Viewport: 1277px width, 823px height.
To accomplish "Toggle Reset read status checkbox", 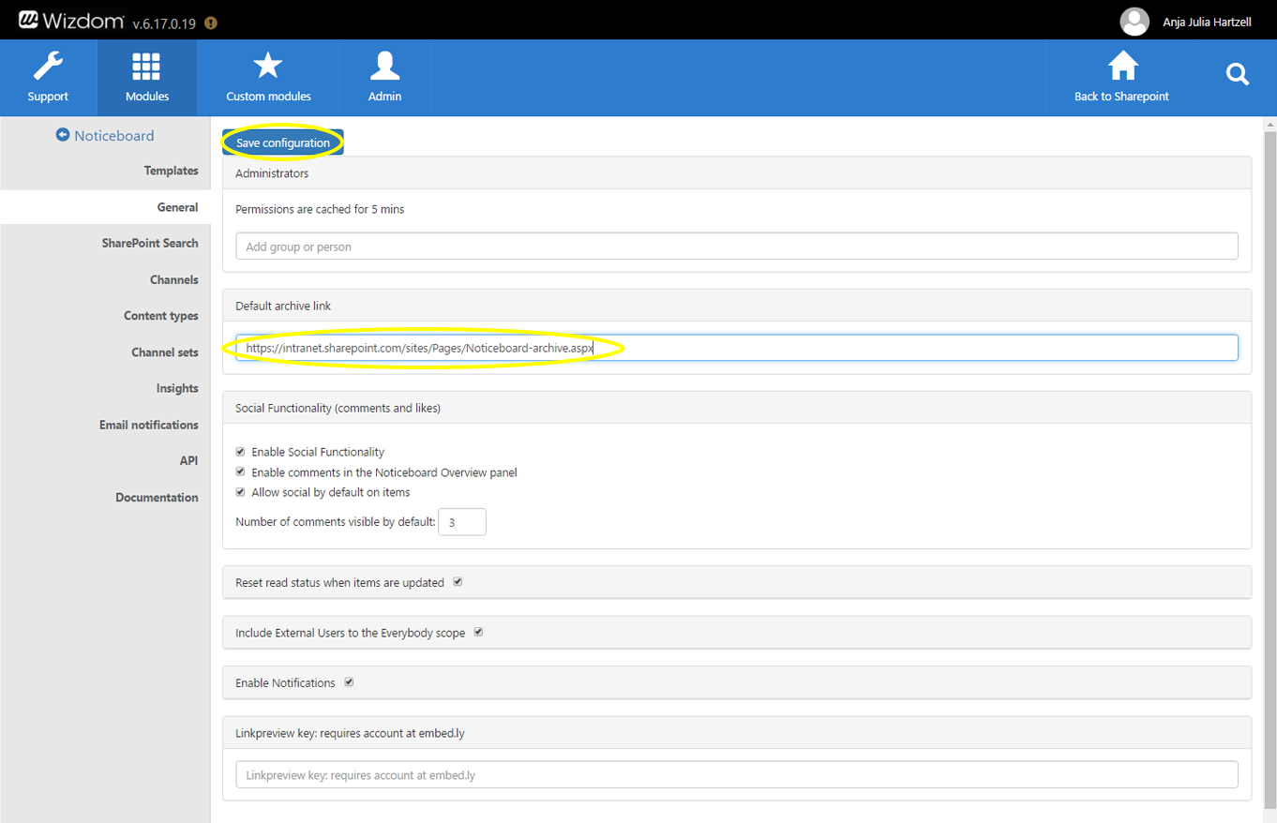I will click(458, 582).
